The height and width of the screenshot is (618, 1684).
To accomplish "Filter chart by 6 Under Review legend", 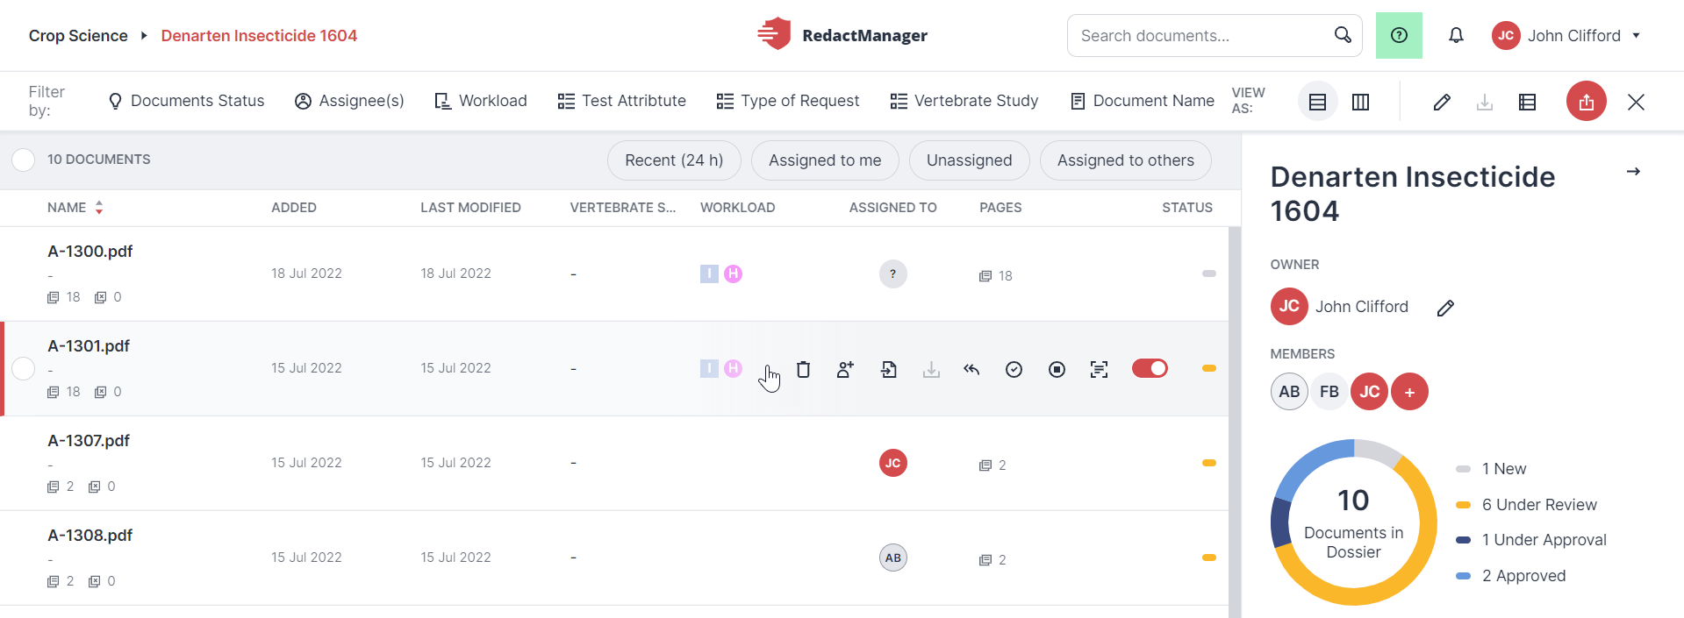I will pyautogui.click(x=1526, y=505).
